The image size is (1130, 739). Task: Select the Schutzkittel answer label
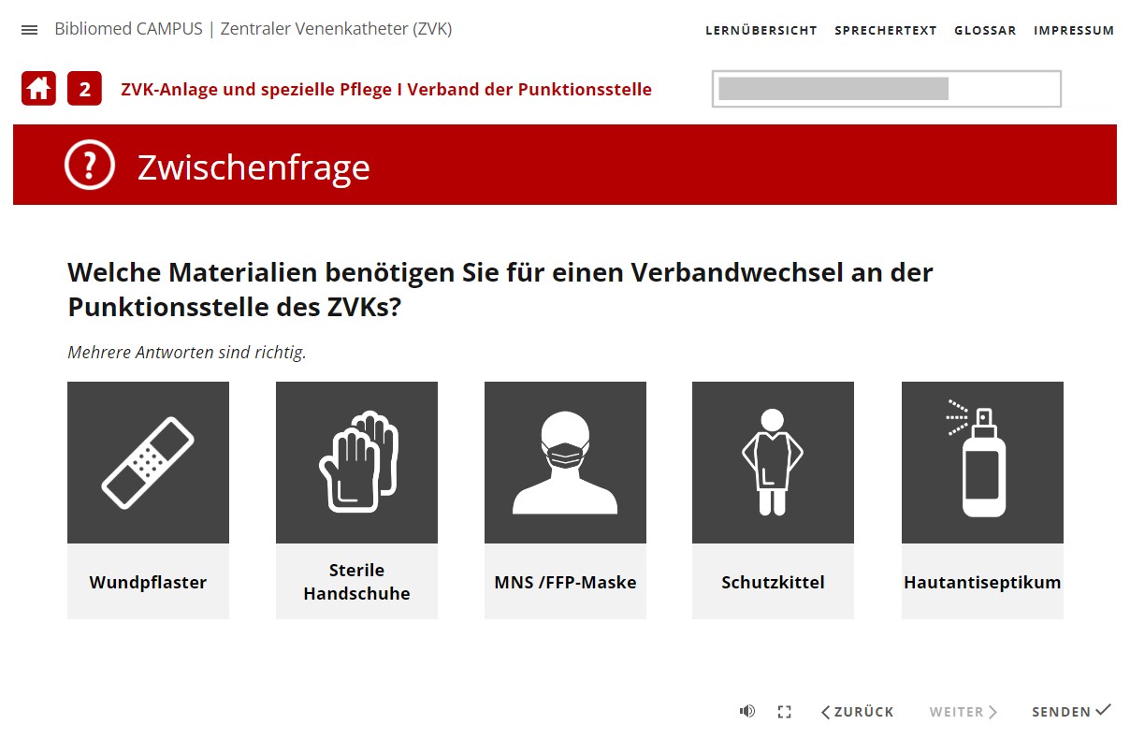tap(773, 582)
